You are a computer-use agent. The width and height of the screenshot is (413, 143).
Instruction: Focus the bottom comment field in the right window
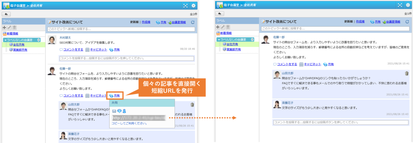point(341,122)
